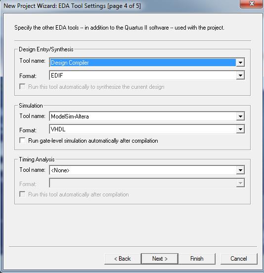Image resolution: width=264 pixels, height=273 pixels.
Task: Go to the Next wizard page
Action: click(160, 259)
